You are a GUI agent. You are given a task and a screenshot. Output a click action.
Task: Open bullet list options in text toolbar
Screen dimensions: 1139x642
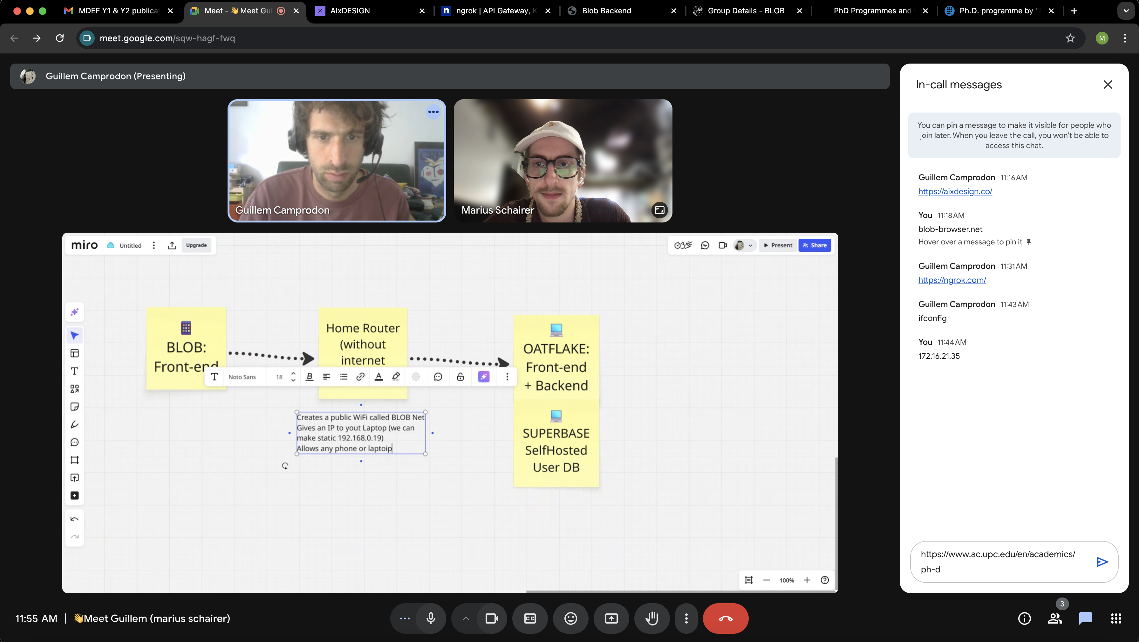[x=343, y=377]
